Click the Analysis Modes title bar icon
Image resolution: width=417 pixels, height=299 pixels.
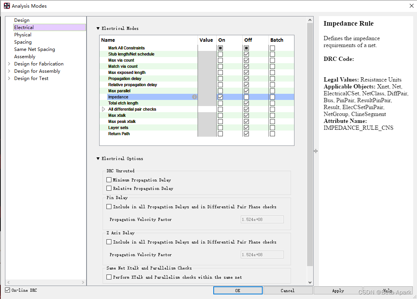click(7, 6)
